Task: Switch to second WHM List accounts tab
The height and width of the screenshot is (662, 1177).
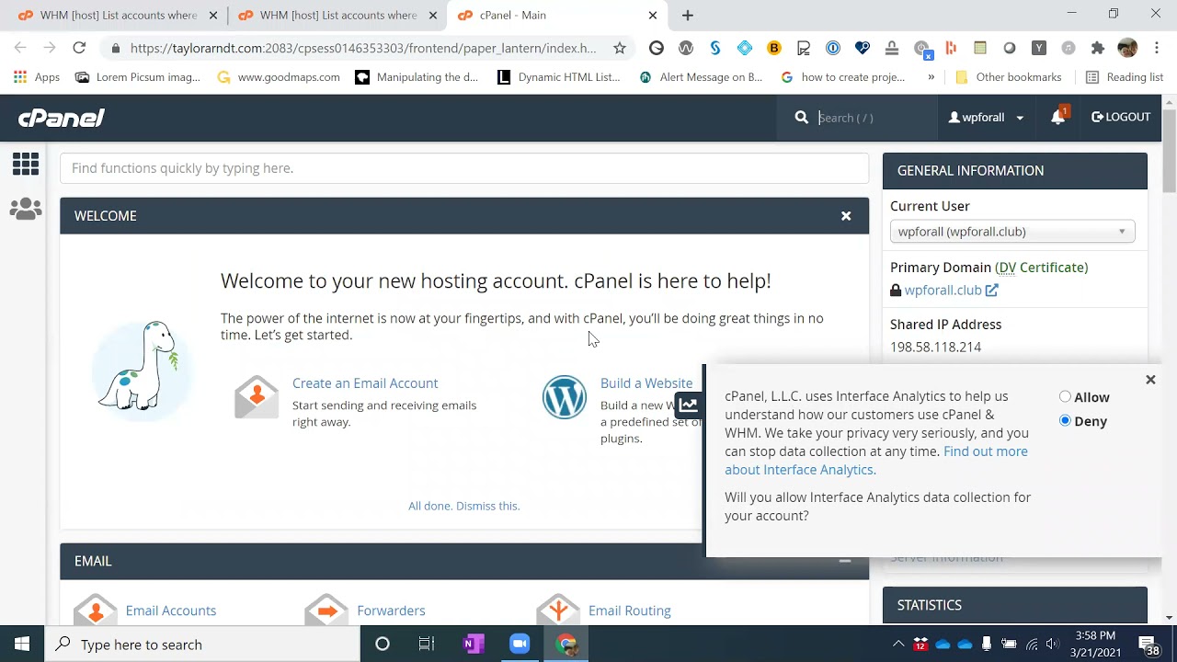Action: pyautogui.click(x=337, y=16)
